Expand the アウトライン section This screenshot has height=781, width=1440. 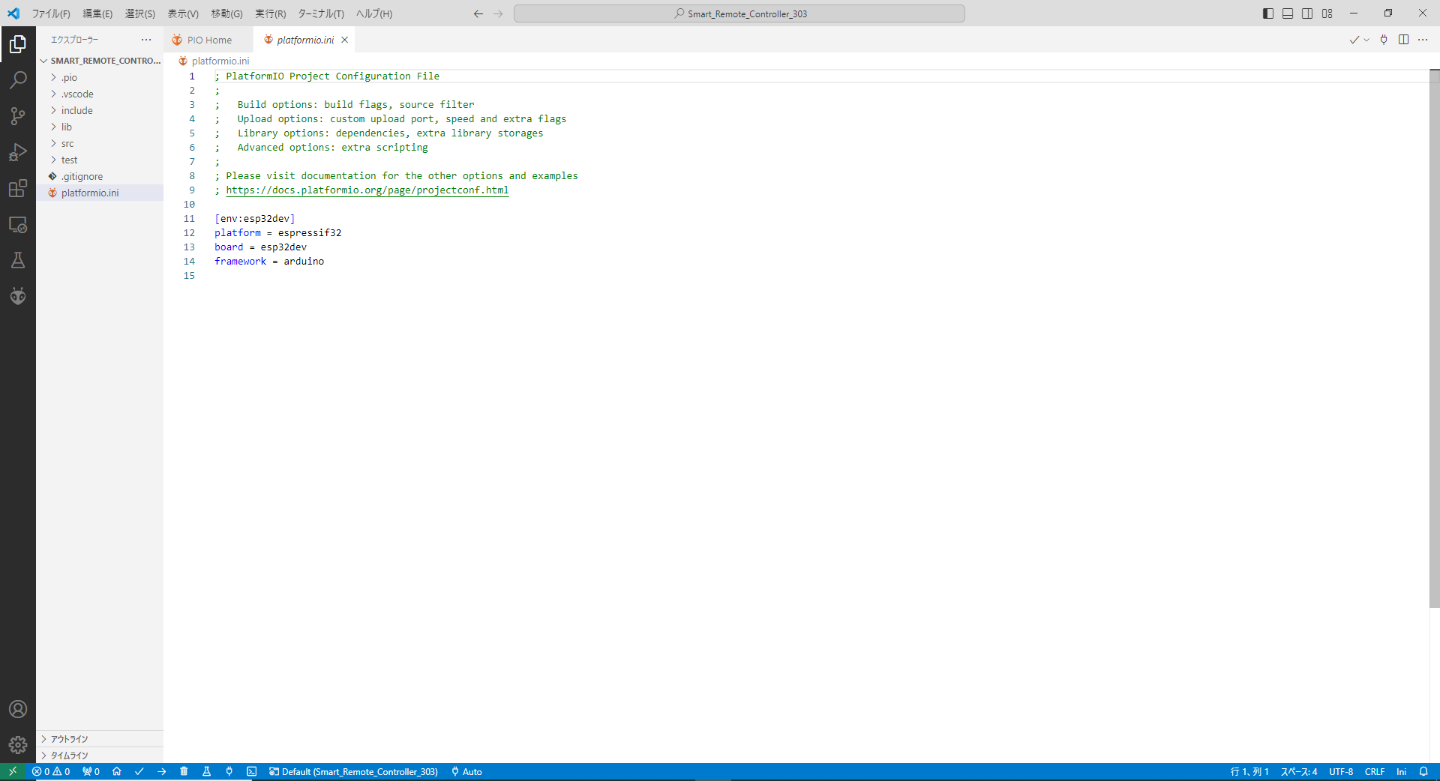point(69,739)
